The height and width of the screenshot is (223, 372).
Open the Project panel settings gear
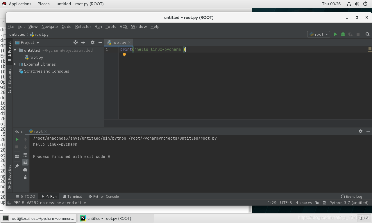point(92,42)
